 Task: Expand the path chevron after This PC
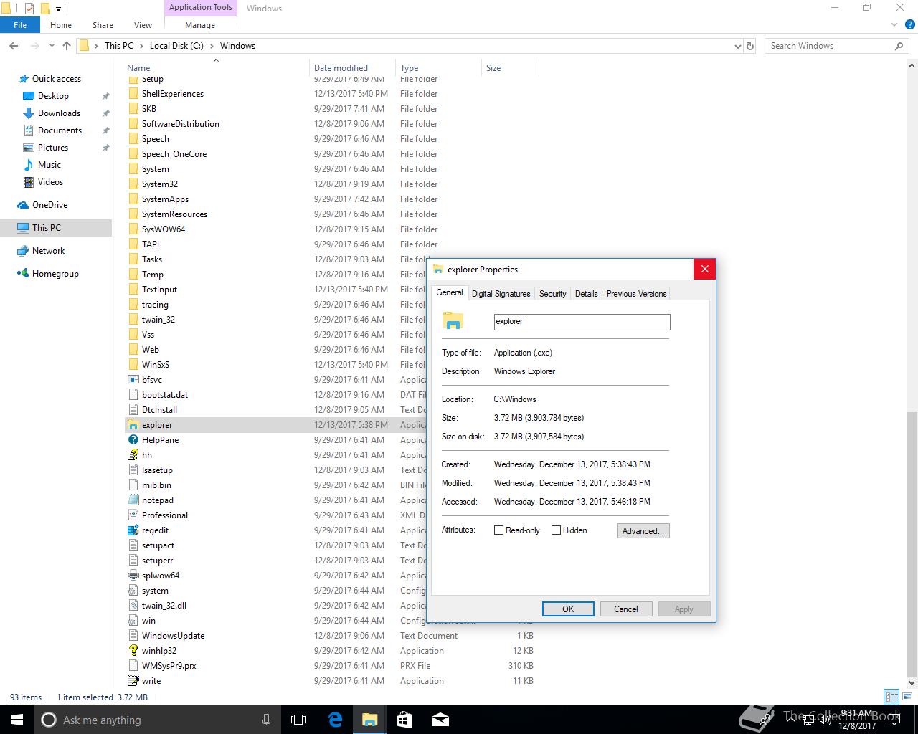tap(141, 46)
